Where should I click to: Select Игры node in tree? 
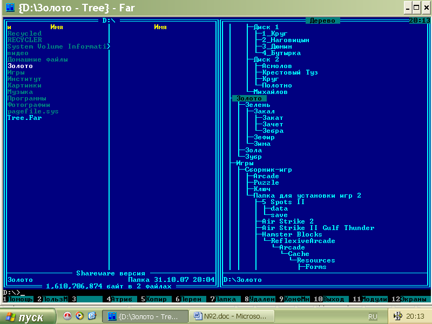(245, 163)
